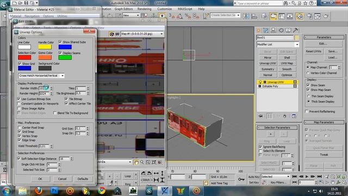Click the Pin Stack icon
348x196 pixels.
pos(260,116)
